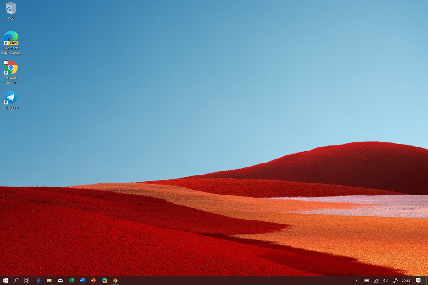Image resolution: width=428 pixels, height=285 pixels.
Task: Launch Google Chrome from the taskbar
Action: click(x=115, y=281)
